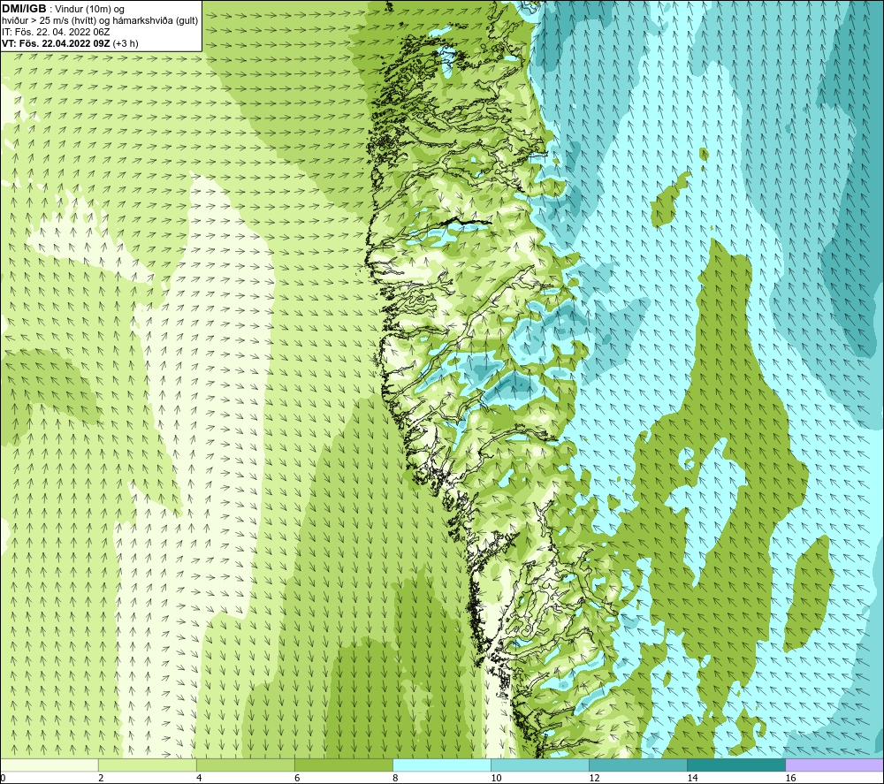
Task: Click the 6–8 m/s dark green legend color
Action: 344,765
